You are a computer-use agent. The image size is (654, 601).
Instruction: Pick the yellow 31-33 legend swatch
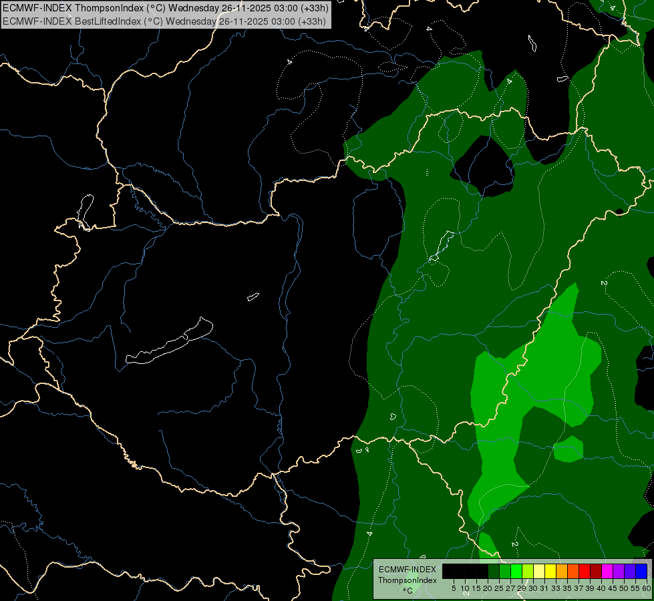click(550, 571)
